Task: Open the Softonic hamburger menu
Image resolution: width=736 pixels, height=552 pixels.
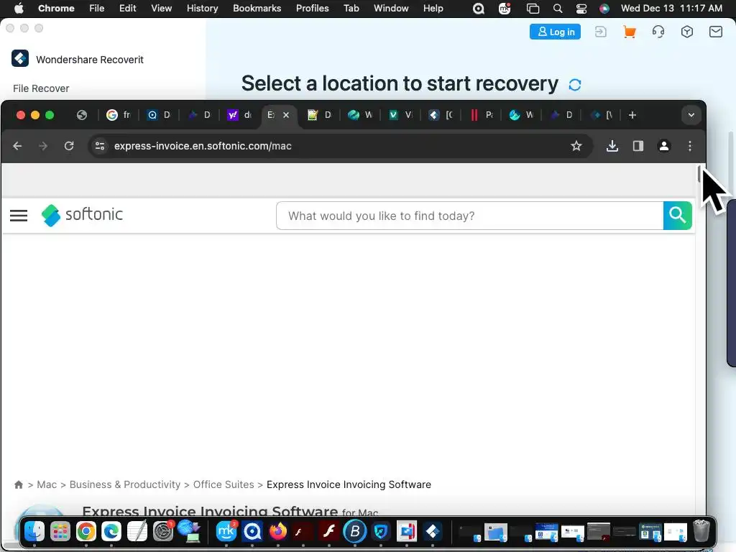Action: [x=19, y=216]
